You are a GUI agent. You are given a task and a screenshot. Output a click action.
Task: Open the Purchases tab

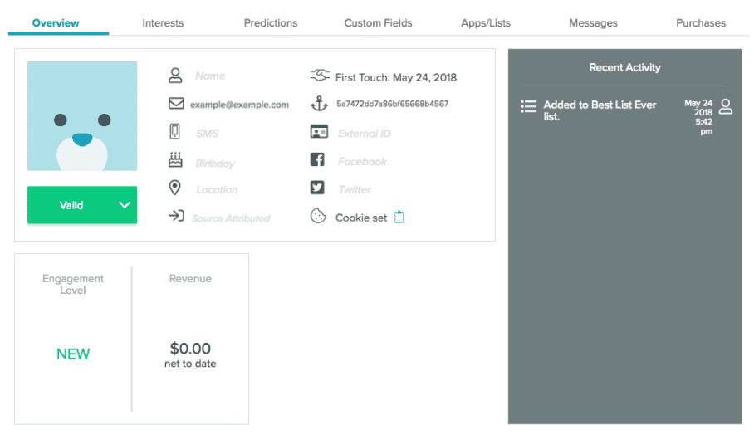701,23
